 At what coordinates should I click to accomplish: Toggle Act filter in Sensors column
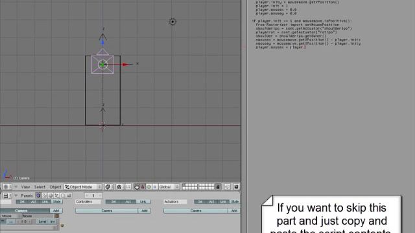click(33, 201)
